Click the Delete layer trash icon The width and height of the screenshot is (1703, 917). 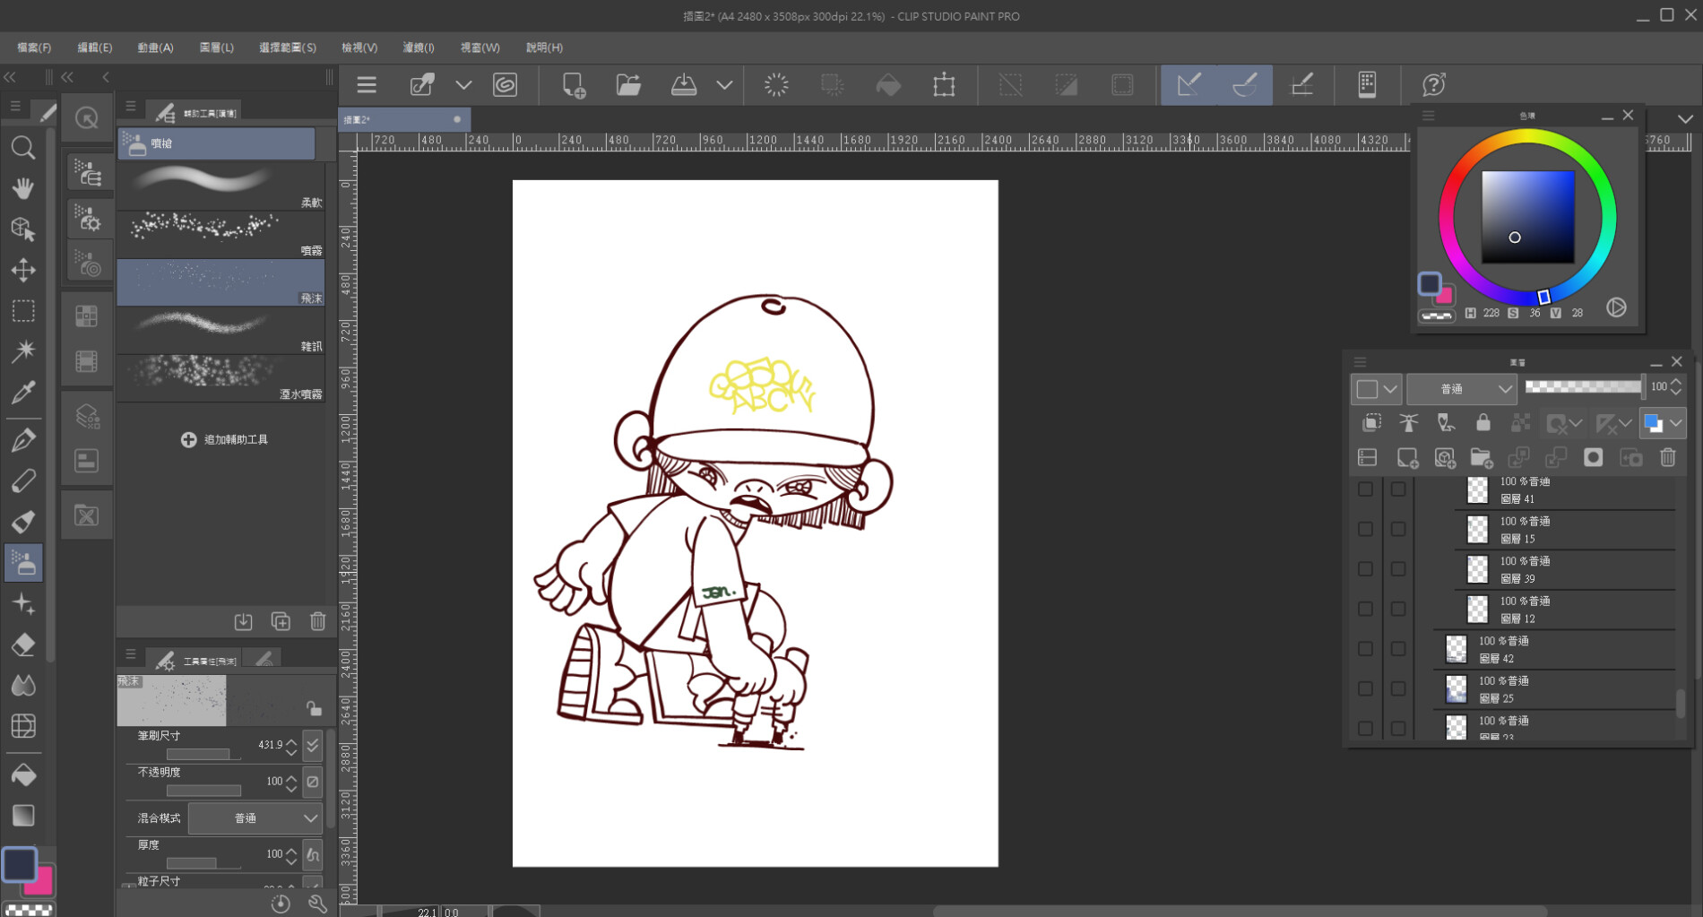(1667, 458)
